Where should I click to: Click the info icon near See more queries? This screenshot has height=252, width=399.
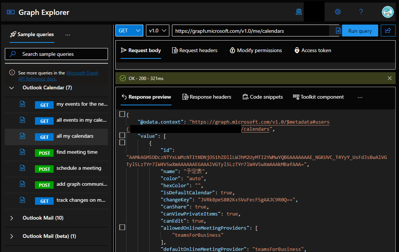coord(12,73)
